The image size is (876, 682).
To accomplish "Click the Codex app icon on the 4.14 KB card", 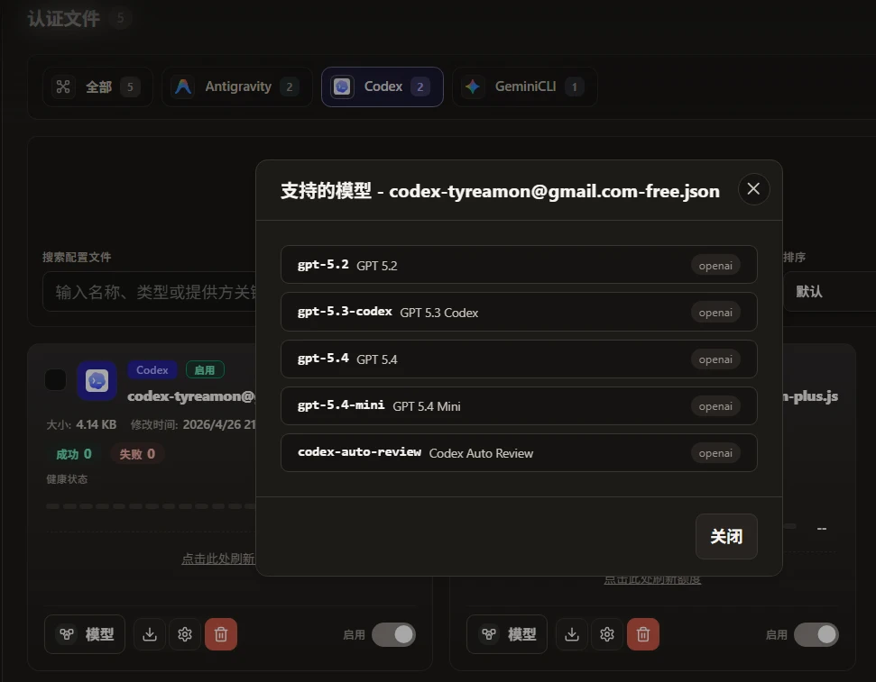I will pos(97,380).
